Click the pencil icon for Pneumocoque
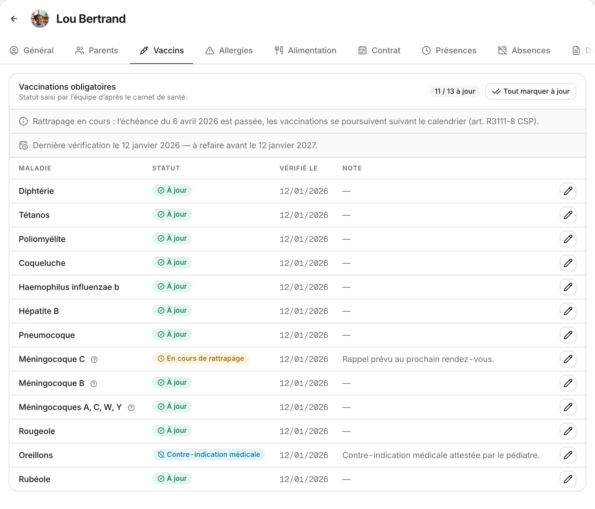The image size is (595, 509). (568, 335)
